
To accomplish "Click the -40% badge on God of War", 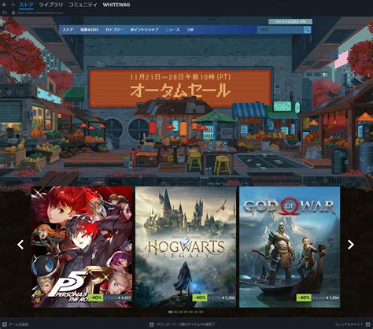I will pyautogui.click(x=304, y=298).
